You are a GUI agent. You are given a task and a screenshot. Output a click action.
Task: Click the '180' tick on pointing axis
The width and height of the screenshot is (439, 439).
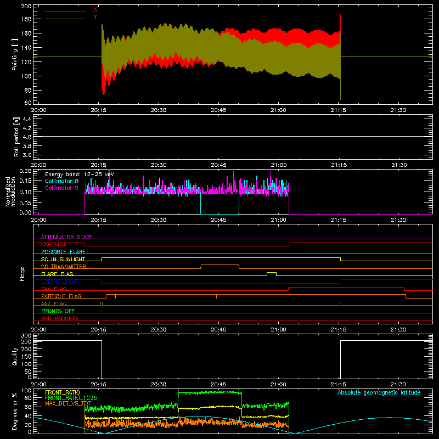[26, 19]
